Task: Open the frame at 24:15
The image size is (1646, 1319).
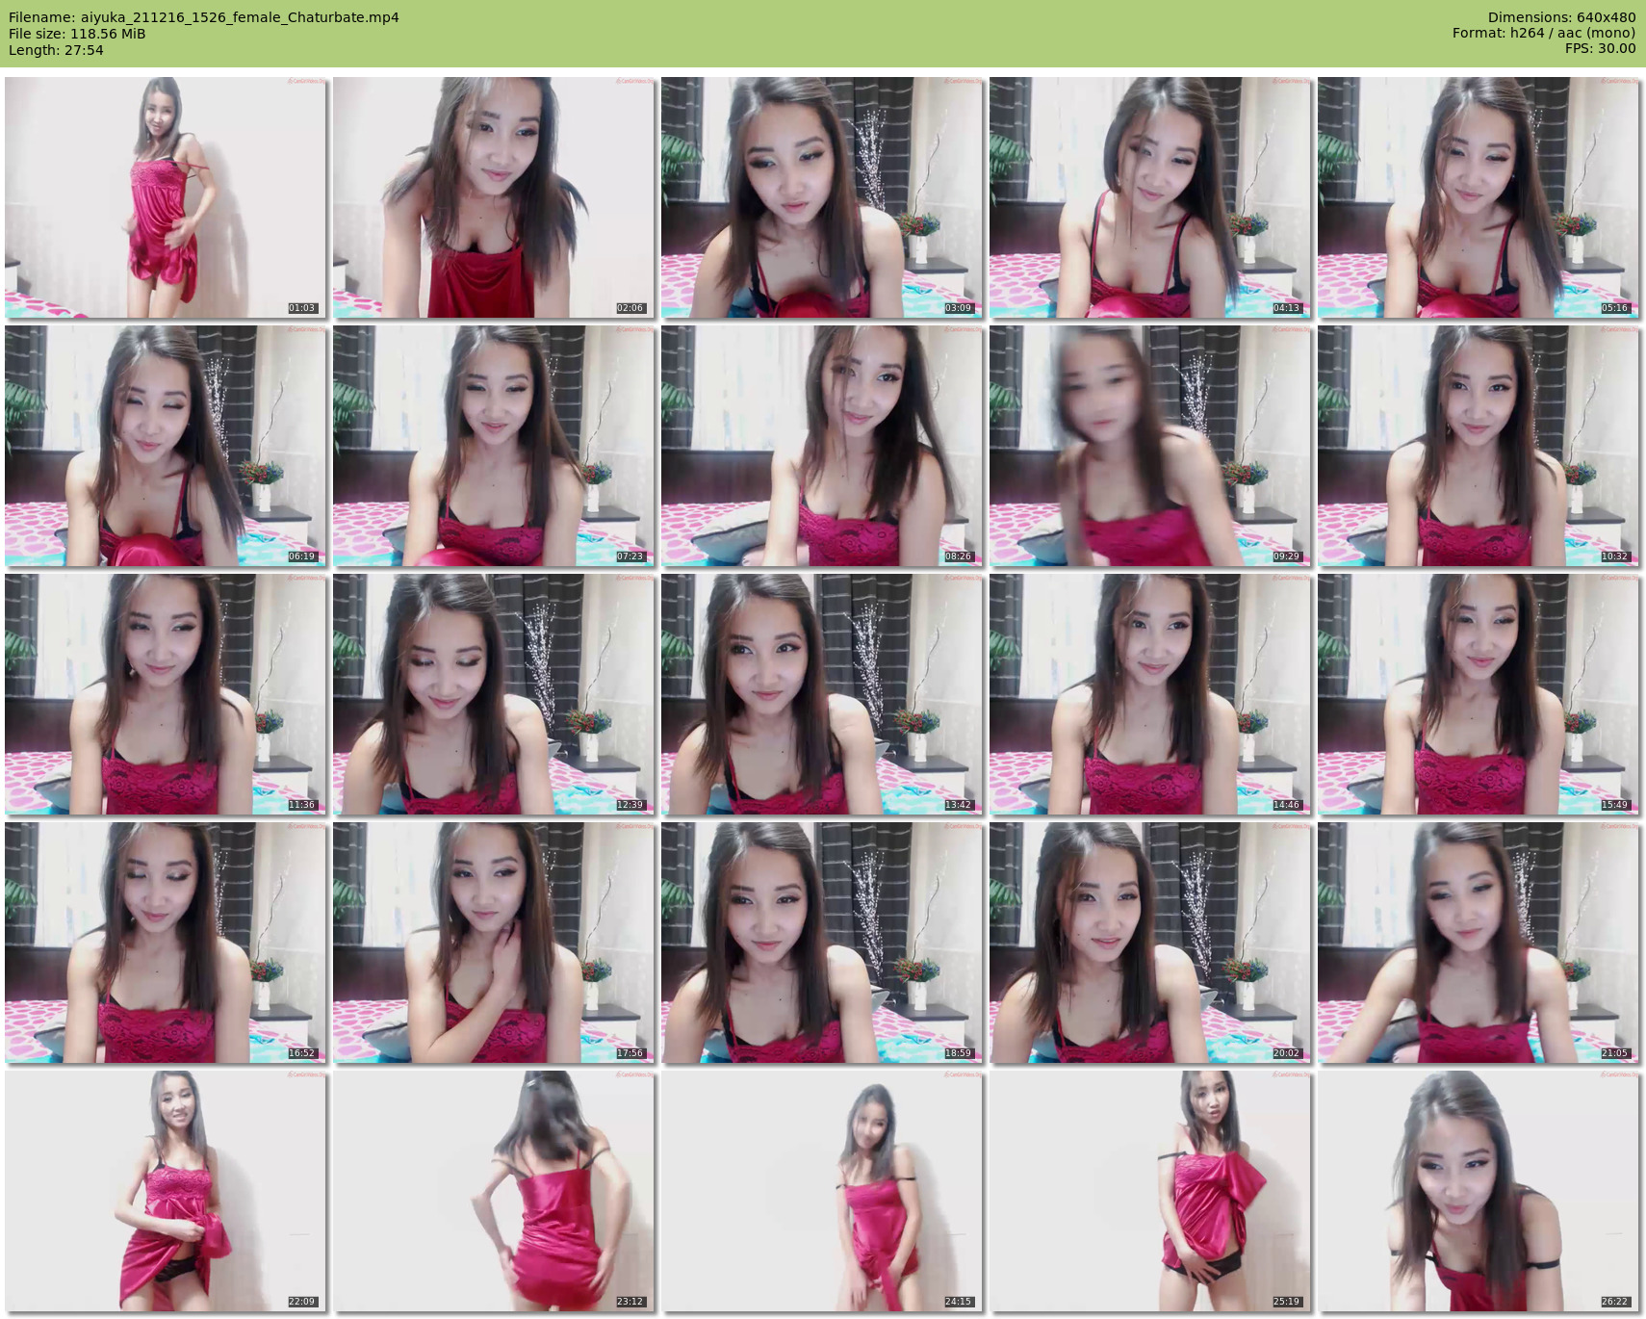Action: pos(822,1191)
